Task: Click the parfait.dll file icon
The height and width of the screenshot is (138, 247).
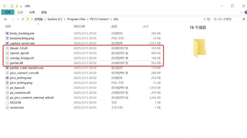Action: [x=7, y=63]
